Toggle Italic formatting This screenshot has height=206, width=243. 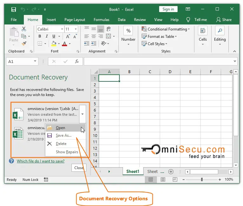pos(47,36)
